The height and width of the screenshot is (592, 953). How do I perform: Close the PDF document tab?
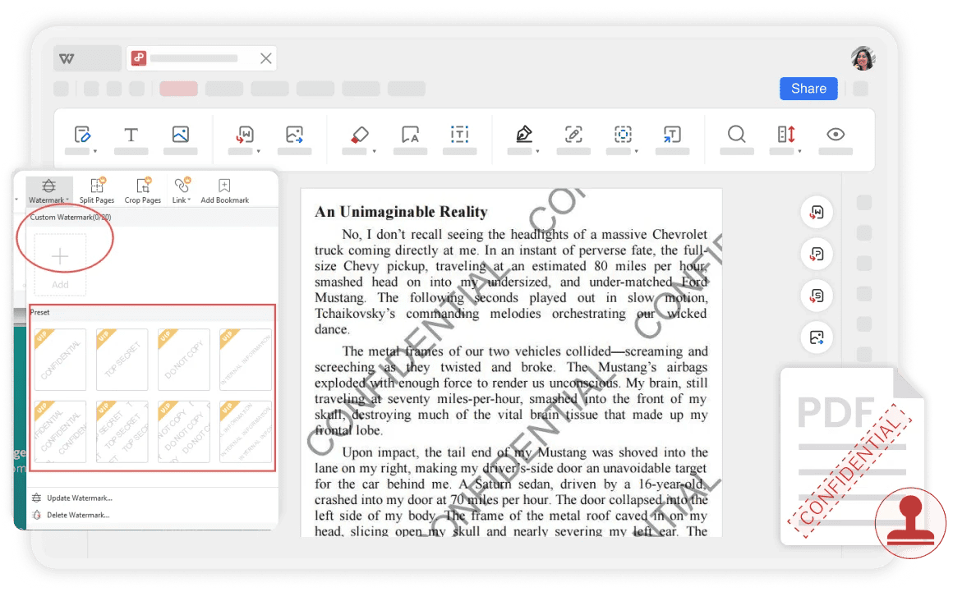tap(265, 58)
